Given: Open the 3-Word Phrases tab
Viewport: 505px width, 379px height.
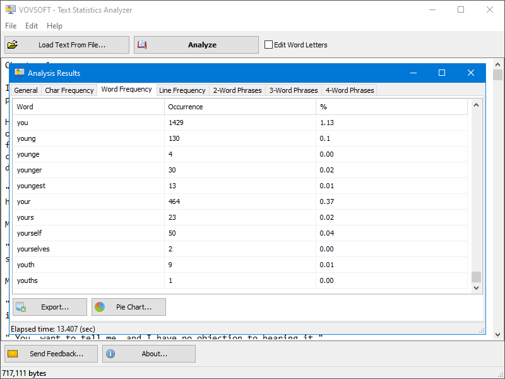Looking at the screenshot, I should pyautogui.click(x=294, y=90).
